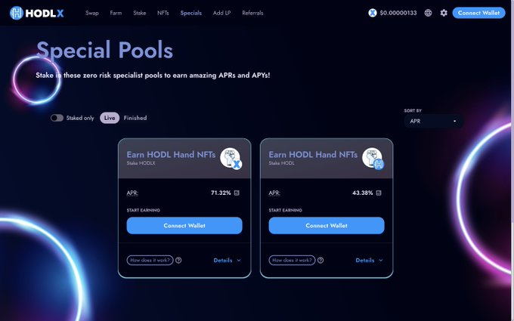
Task: Click Connect Wallet in the top header
Action: tap(478, 13)
